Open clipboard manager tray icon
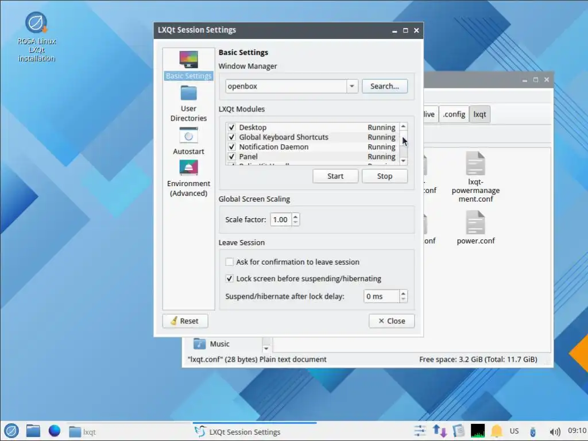 (x=459, y=431)
